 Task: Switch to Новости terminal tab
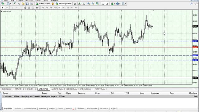pos(42,109)
